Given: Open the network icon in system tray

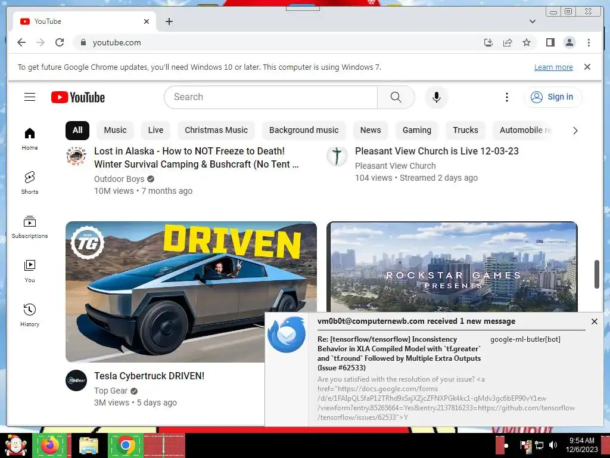Looking at the screenshot, I should pos(539,445).
